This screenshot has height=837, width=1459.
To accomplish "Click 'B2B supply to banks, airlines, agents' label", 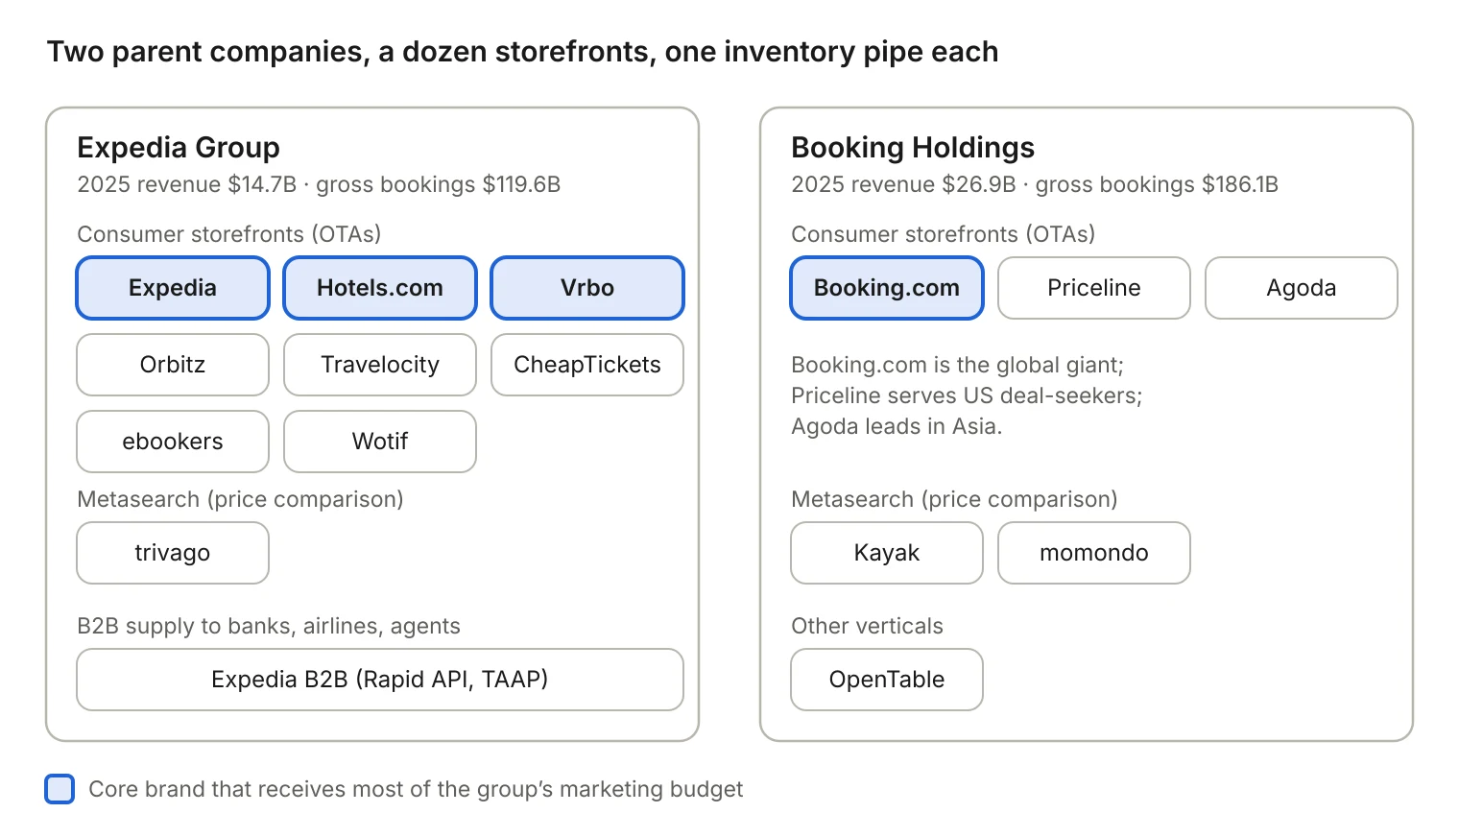I will (x=269, y=626).
